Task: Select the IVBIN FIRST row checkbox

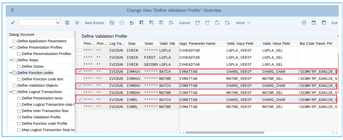Action: point(80,57)
